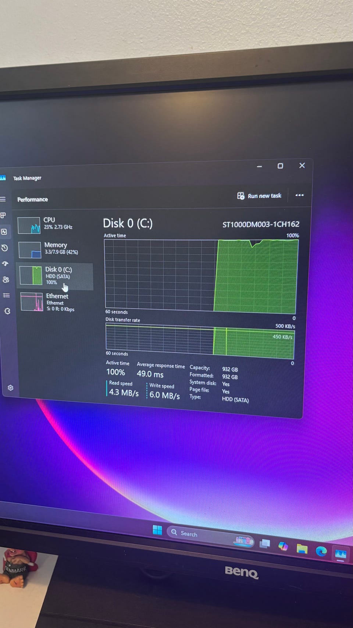Open the hamburger navigation menu
Viewport: 353px width, 628px height.
coord(3,199)
